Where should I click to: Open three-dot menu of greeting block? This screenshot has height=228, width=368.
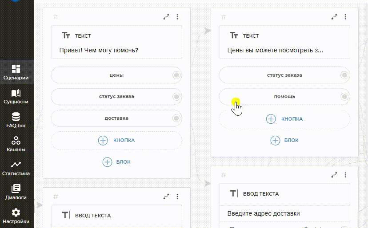177,17
